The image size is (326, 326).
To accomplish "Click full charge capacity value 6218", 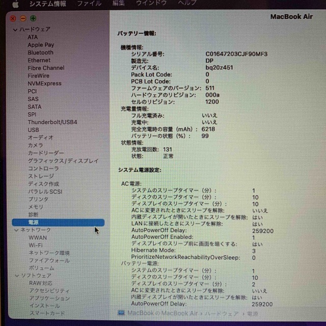I will click(x=208, y=129).
